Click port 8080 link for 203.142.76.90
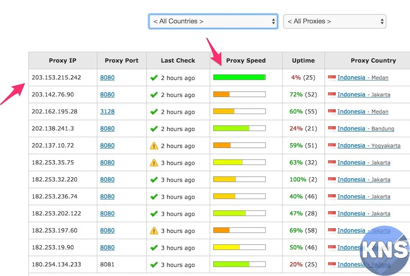This screenshot has height=276, width=410. pyautogui.click(x=107, y=95)
